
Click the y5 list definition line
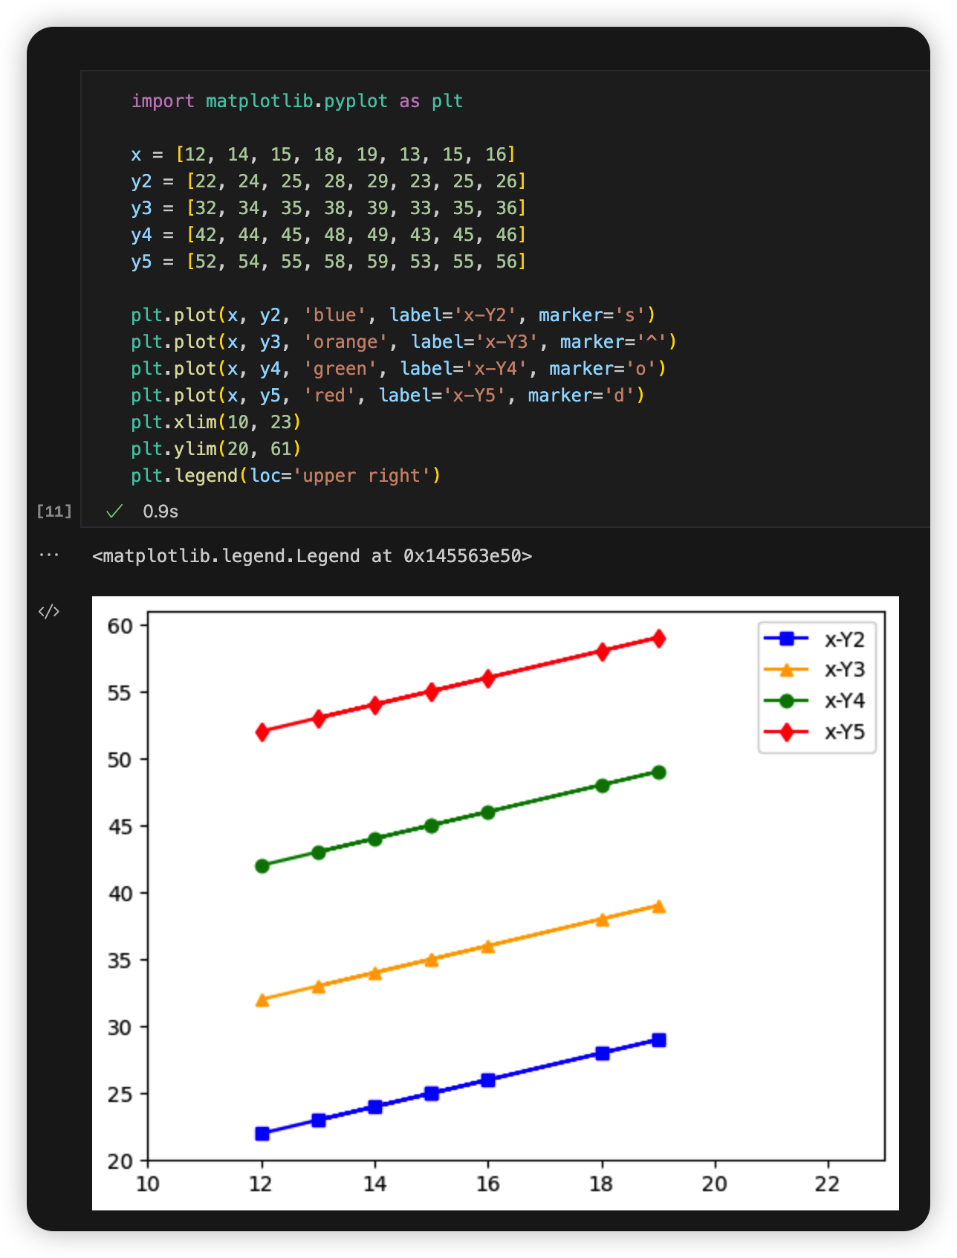pyautogui.click(x=328, y=262)
